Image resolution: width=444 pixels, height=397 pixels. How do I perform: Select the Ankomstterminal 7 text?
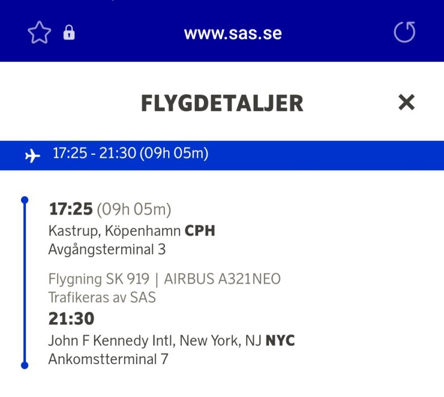point(108,359)
